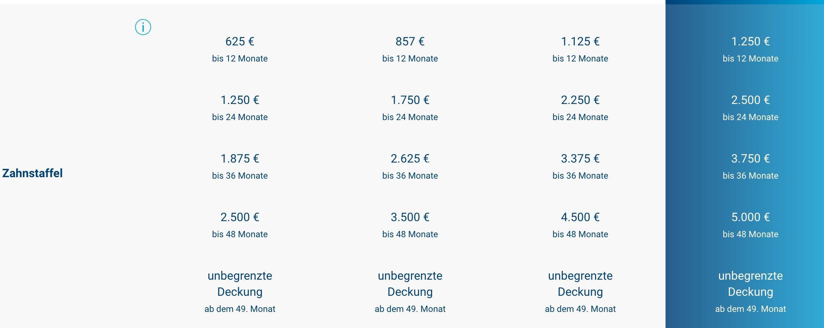The width and height of the screenshot is (824, 328).
Task: Click the 857 € amount
Action: pos(410,41)
